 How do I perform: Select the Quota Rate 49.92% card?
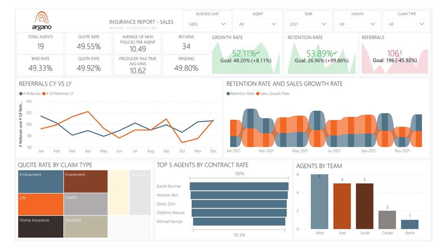[89, 65]
